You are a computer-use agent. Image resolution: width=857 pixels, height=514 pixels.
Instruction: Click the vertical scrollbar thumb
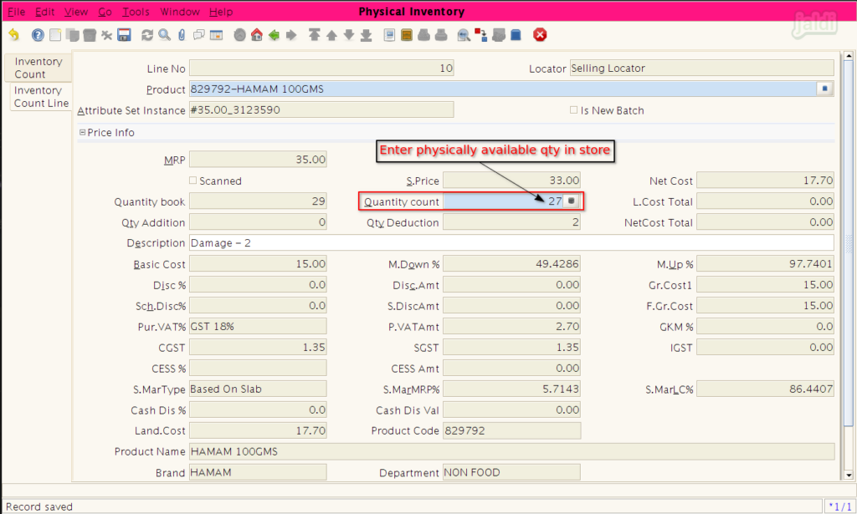click(x=849, y=243)
